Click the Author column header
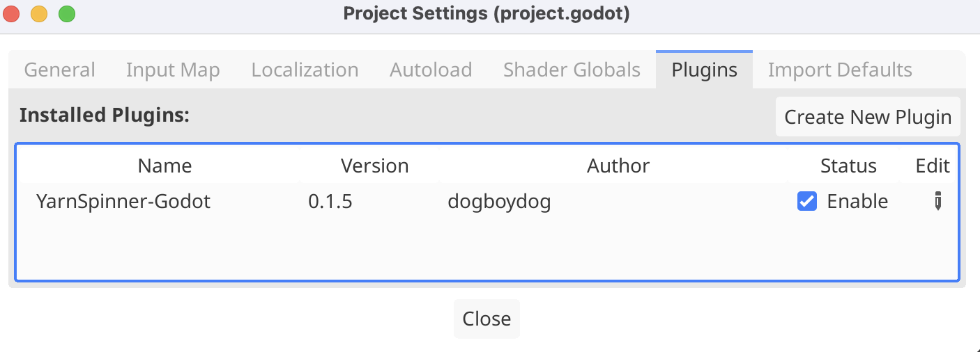980x352 pixels. click(x=618, y=166)
